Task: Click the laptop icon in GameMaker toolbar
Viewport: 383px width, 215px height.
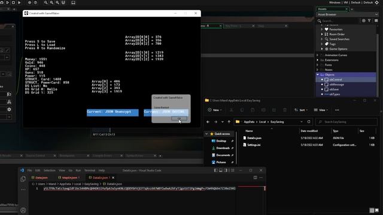Action: click(73, 2)
